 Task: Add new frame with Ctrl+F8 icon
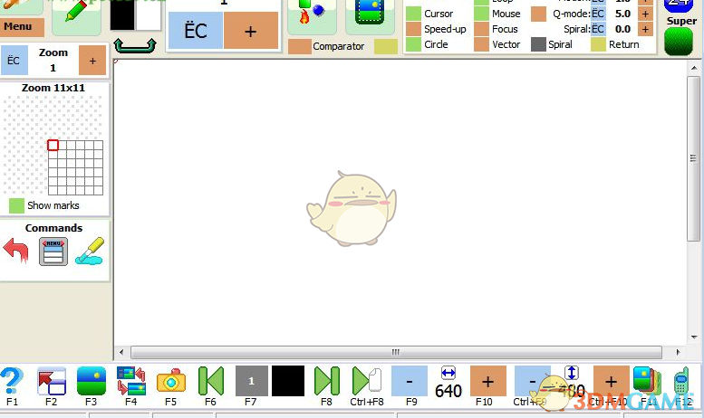(367, 381)
